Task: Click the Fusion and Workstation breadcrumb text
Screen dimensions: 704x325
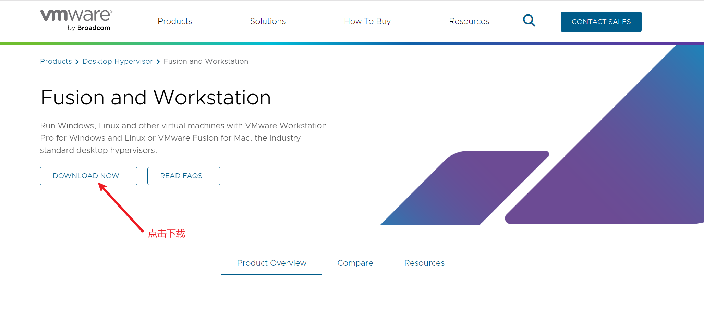Action: click(206, 61)
